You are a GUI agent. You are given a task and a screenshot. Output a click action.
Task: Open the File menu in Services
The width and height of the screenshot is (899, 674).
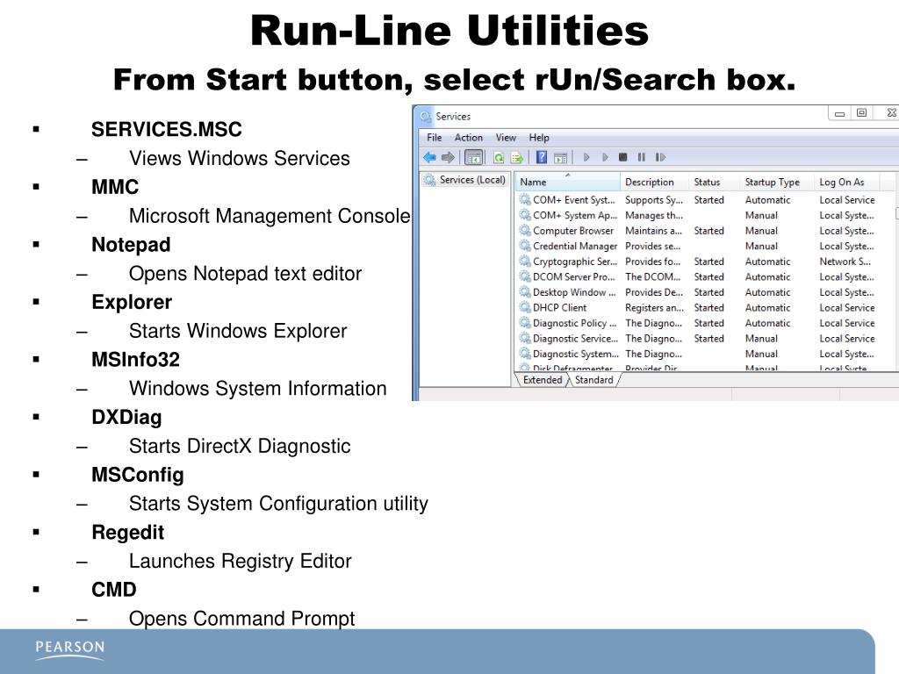pos(434,138)
